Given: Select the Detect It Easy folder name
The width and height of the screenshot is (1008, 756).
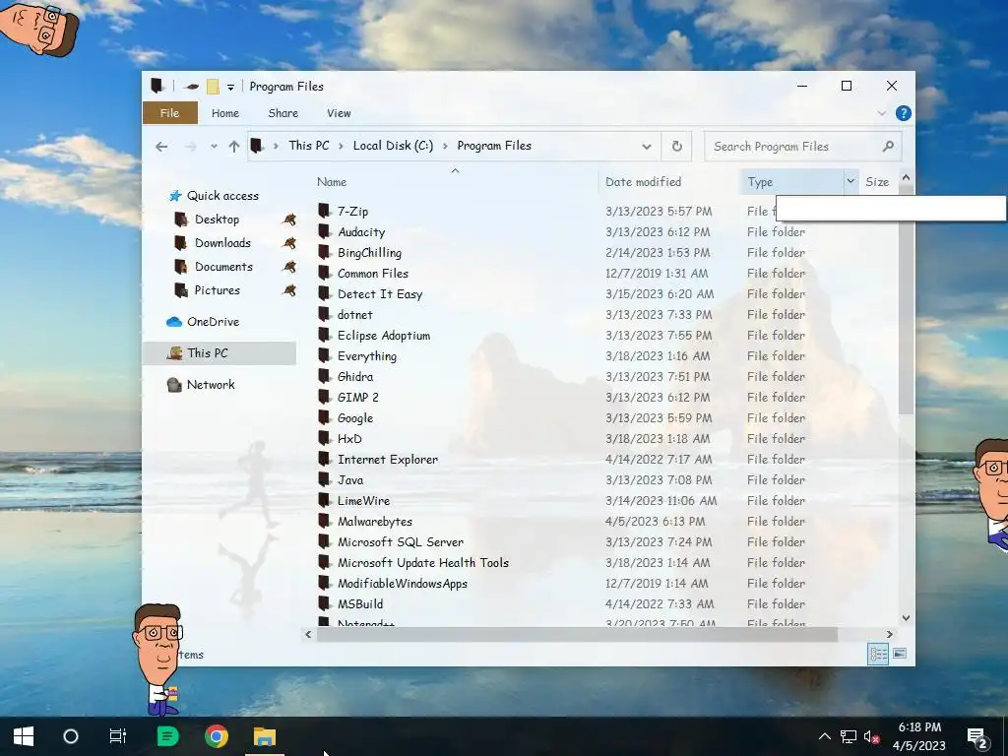Looking at the screenshot, I should click(380, 293).
